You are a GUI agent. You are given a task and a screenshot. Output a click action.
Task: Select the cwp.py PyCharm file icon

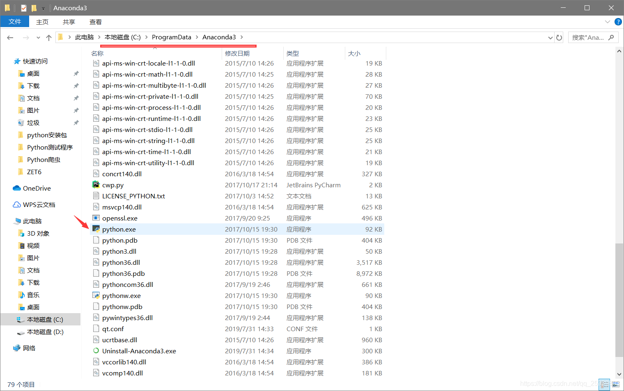(x=96, y=185)
